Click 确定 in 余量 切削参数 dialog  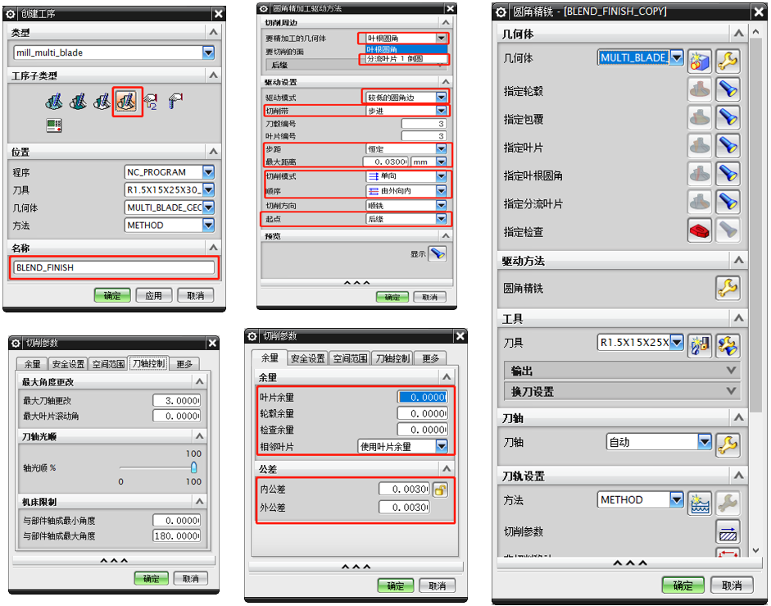pyautogui.click(x=396, y=585)
